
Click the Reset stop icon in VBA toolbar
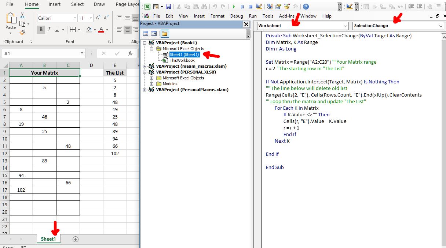click(251, 7)
